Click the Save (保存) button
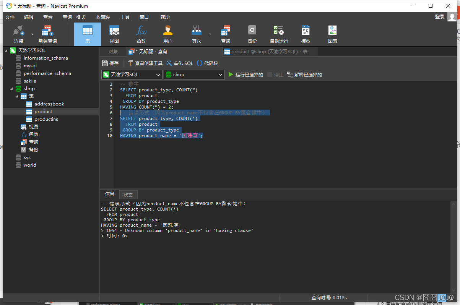The image size is (460, 305). coord(111,63)
